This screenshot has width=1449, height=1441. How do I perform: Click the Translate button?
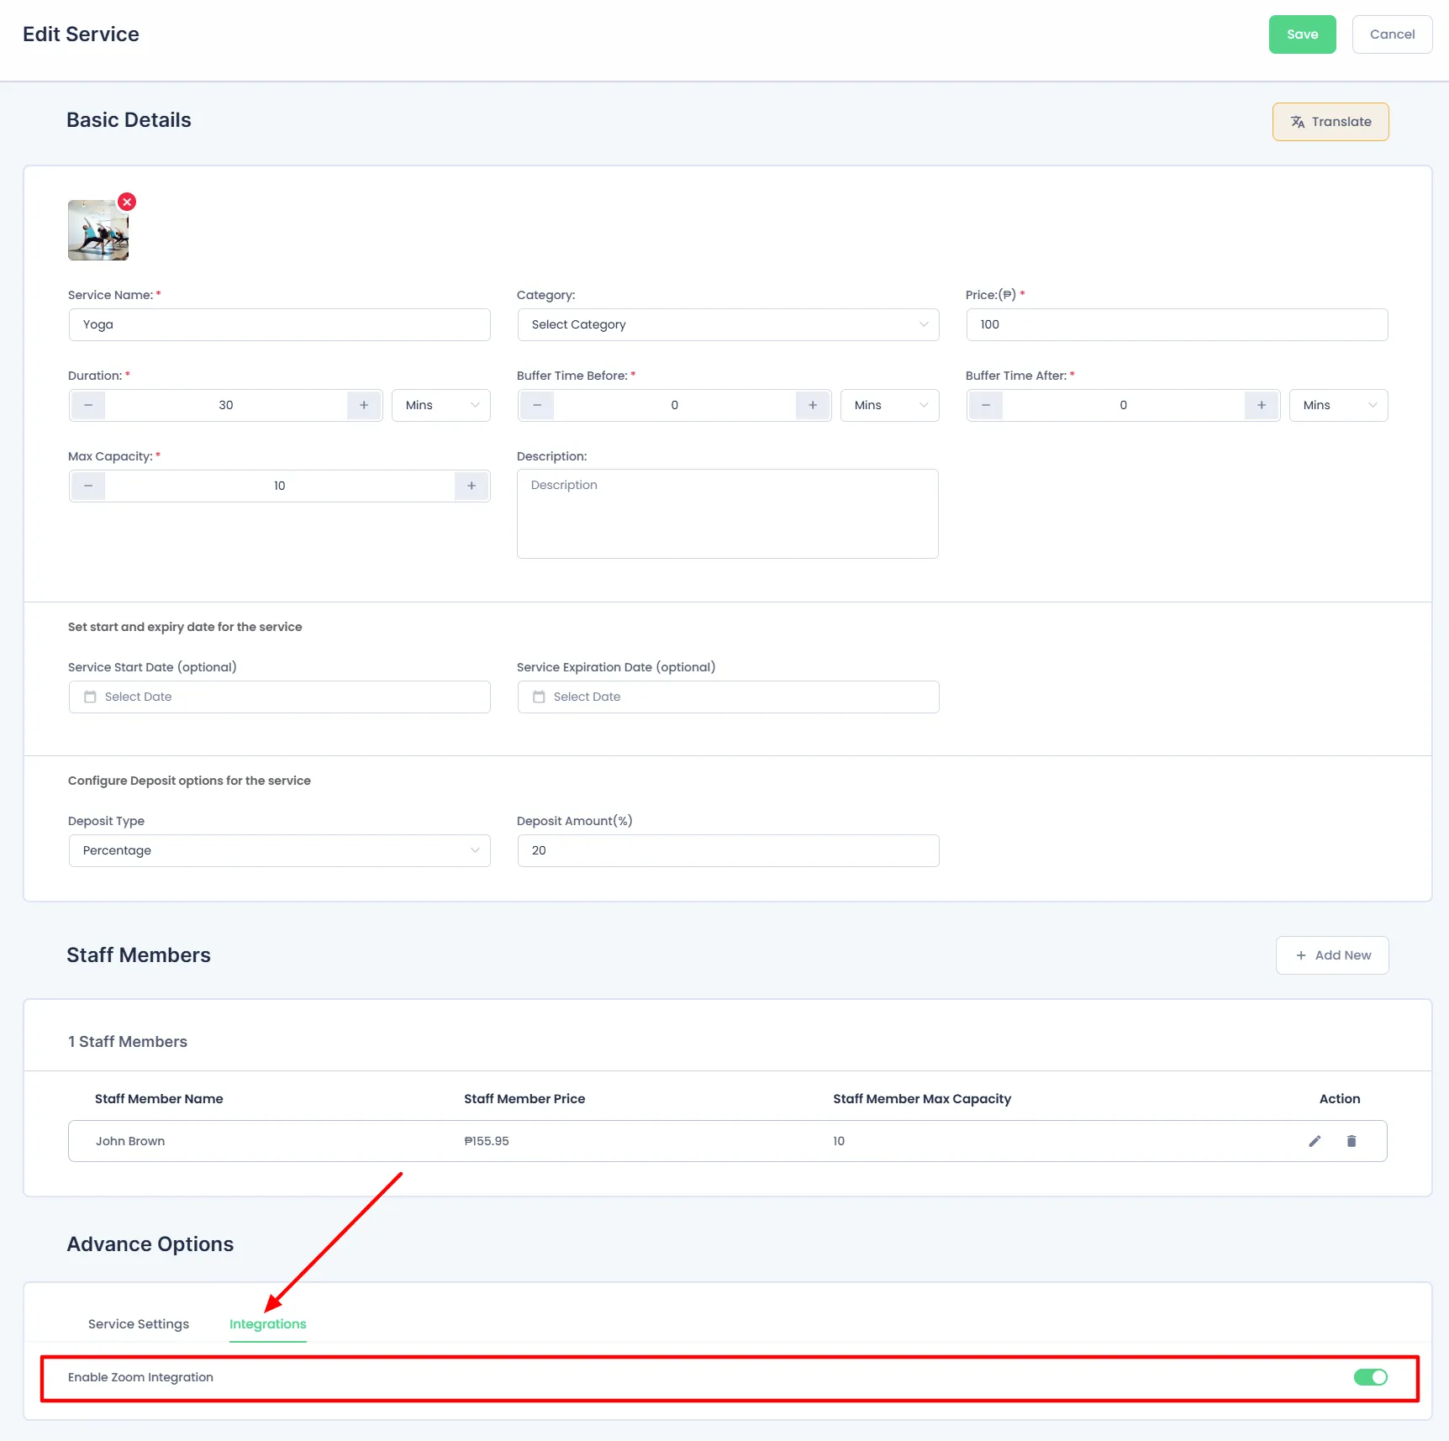click(x=1330, y=122)
